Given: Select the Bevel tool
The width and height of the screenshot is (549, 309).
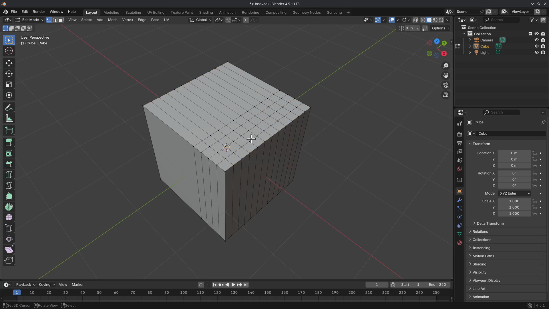Looking at the screenshot, I should (9, 164).
